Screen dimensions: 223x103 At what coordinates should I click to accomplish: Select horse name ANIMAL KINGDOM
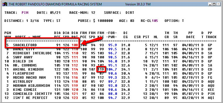click(x=28, y=69)
